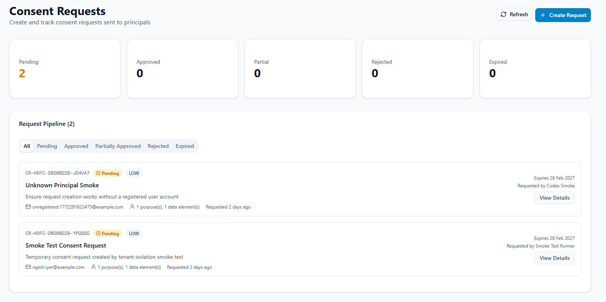The height and width of the screenshot is (302, 606).
Task: Click the envelope icon beside rajesh.iyer@example.com
Action: click(28, 267)
